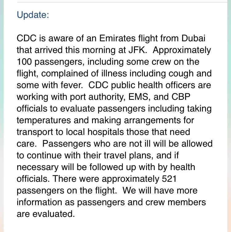Select the "CBP" abbreviation
The width and height of the screenshot is (231, 232).
click(181, 97)
